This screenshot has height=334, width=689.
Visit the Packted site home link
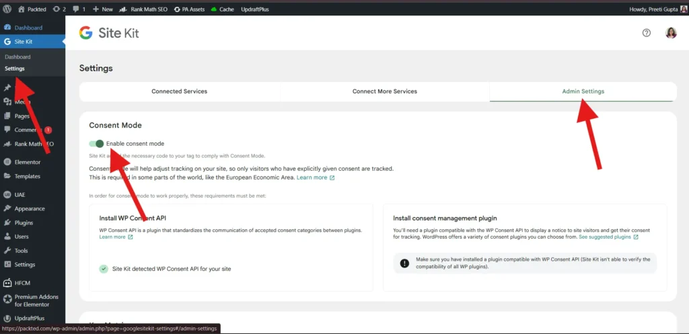(32, 9)
